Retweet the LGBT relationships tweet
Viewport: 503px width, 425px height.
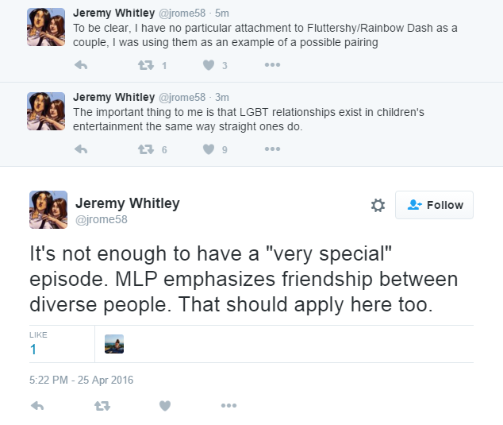point(145,149)
